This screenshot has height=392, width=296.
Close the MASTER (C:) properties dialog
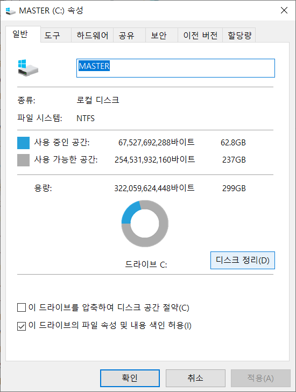point(284,11)
